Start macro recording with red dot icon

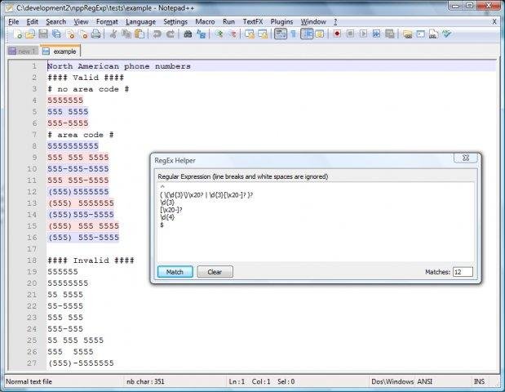(337, 33)
